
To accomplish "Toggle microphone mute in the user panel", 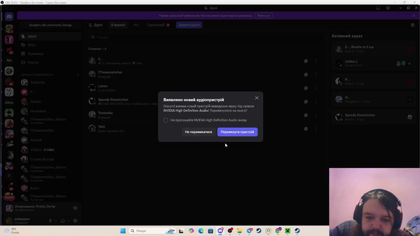I will pos(50,221).
